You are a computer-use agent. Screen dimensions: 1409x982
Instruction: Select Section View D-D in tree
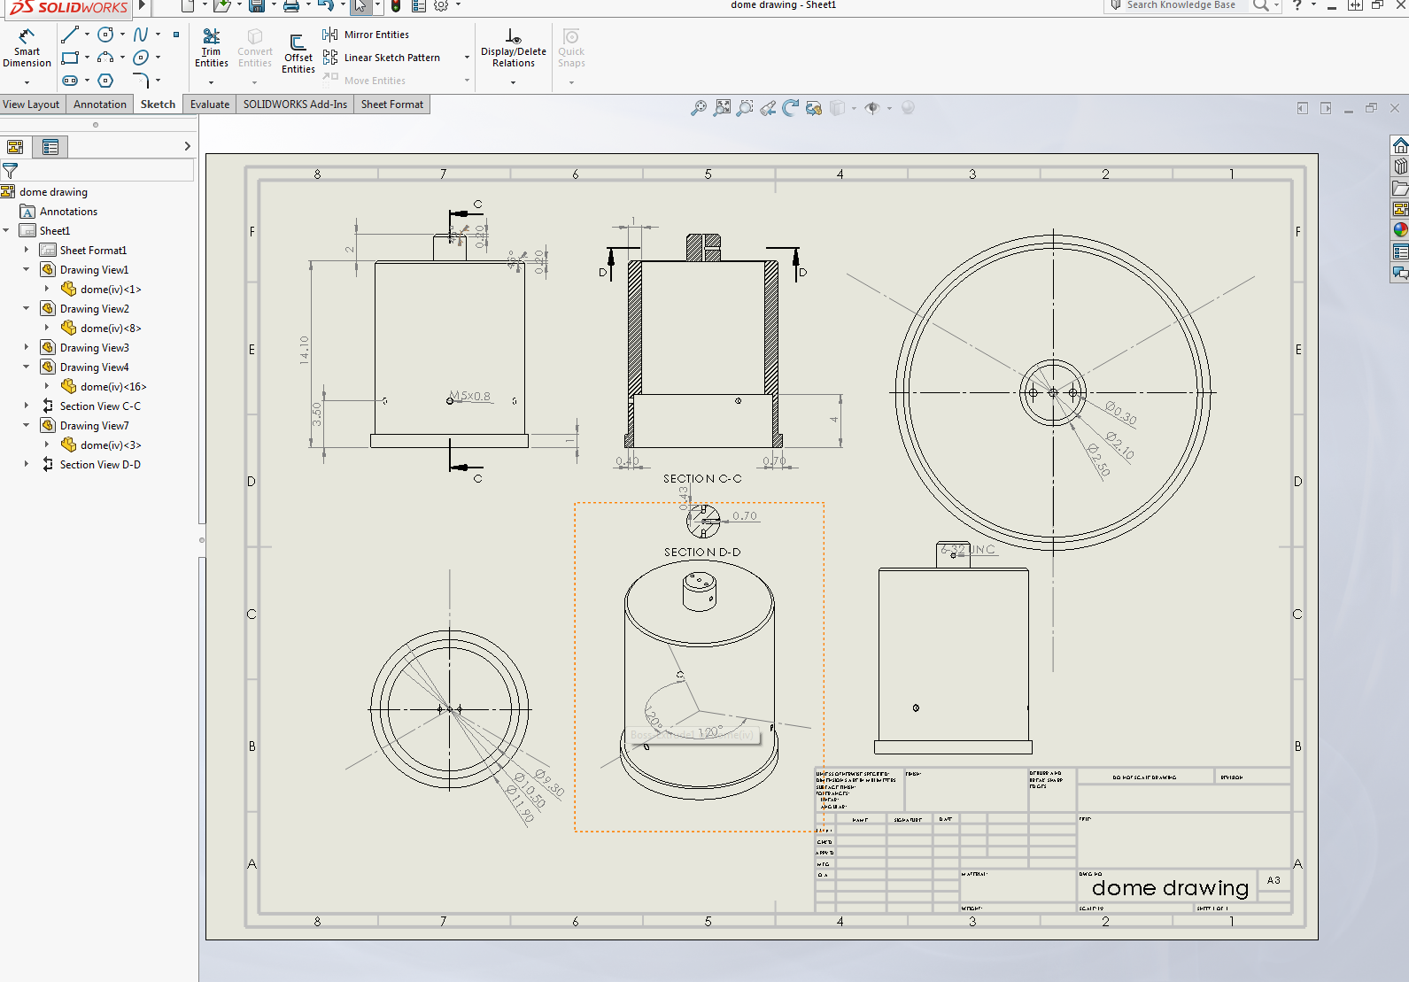click(x=100, y=465)
